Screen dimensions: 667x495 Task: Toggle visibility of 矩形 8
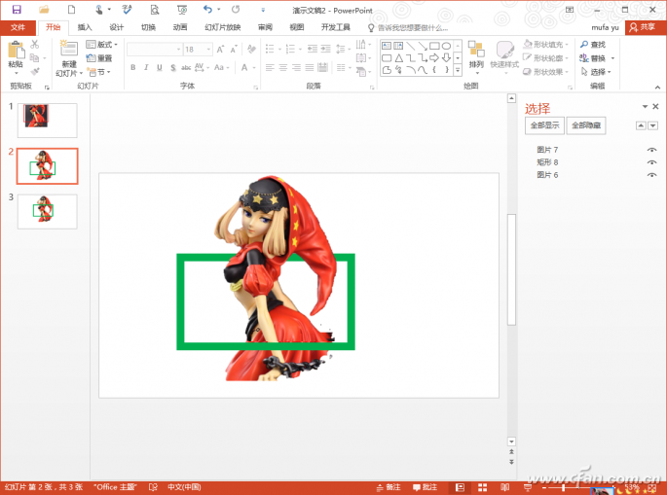tap(651, 162)
